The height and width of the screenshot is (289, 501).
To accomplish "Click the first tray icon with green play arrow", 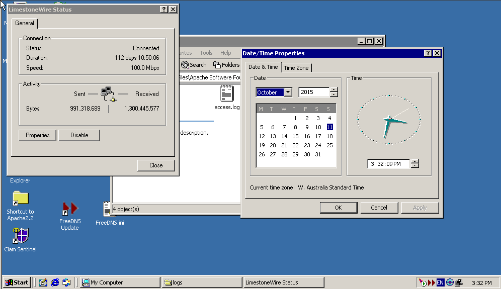I will pyautogui.click(x=423, y=282).
